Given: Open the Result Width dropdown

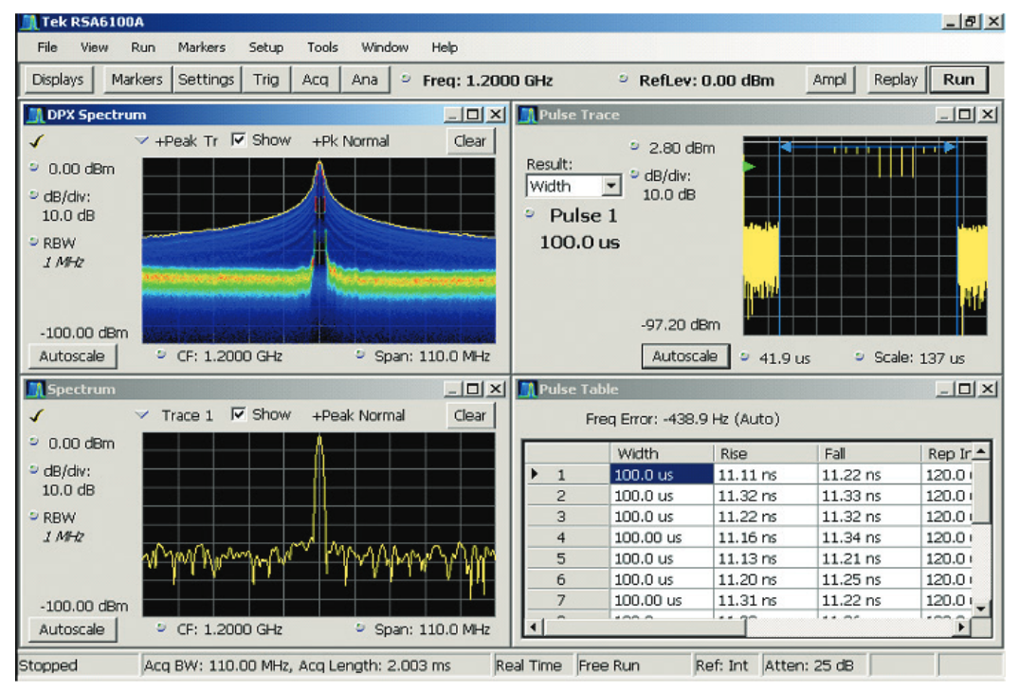Looking at the screenshot, I should pos(611,187).
